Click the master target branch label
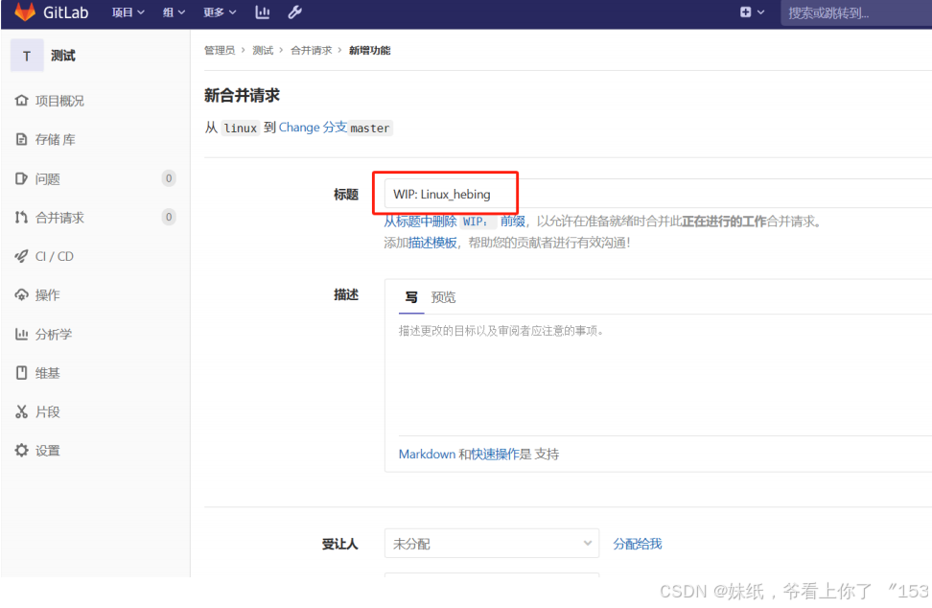The width and height of the screenshot is (932, 608). click(370, 128)
